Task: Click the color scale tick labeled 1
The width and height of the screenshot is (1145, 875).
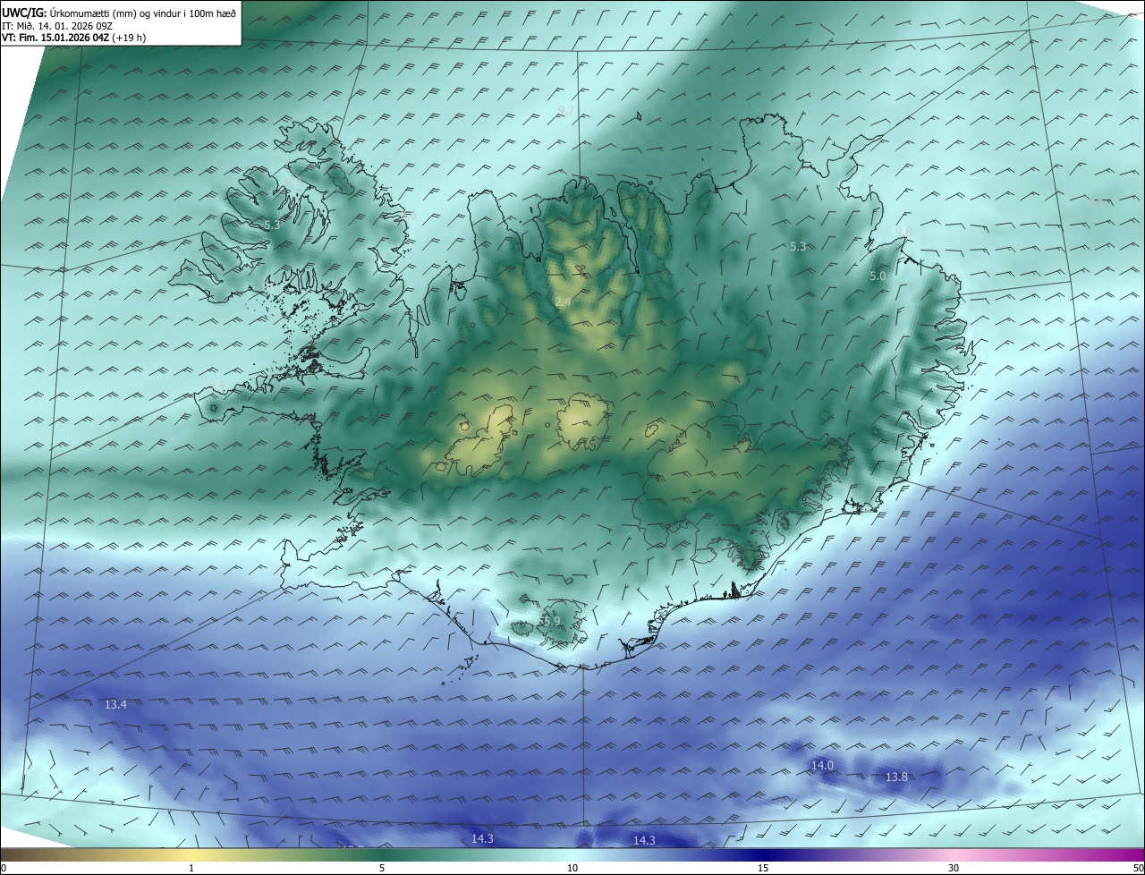Action: pyautogui.click(x=191, y=868)
